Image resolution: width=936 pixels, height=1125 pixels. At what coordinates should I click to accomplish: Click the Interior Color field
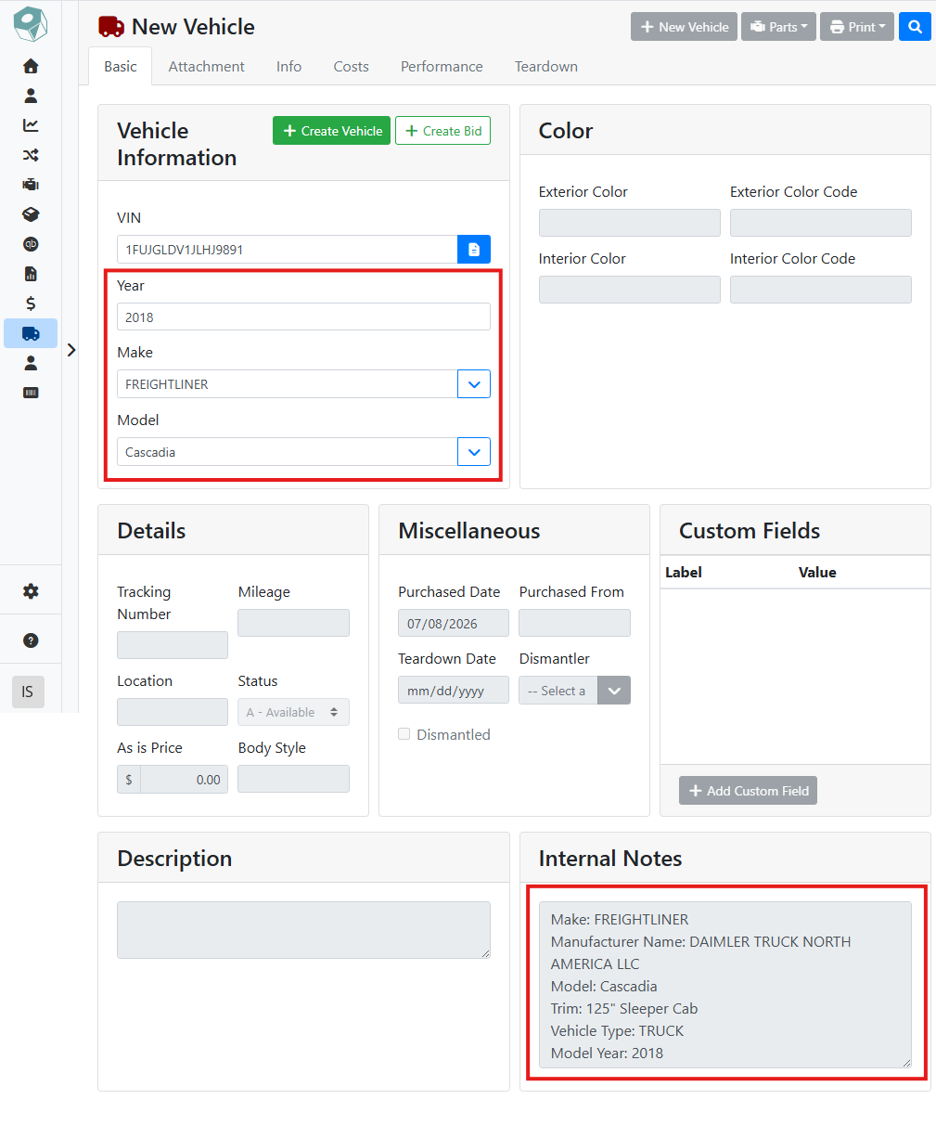(630, 290)
